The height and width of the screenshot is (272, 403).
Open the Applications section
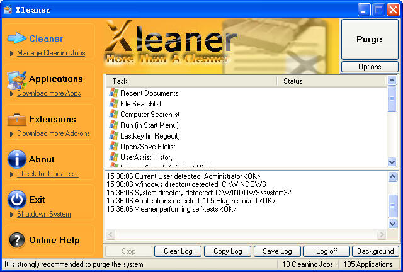coord(56,79)
